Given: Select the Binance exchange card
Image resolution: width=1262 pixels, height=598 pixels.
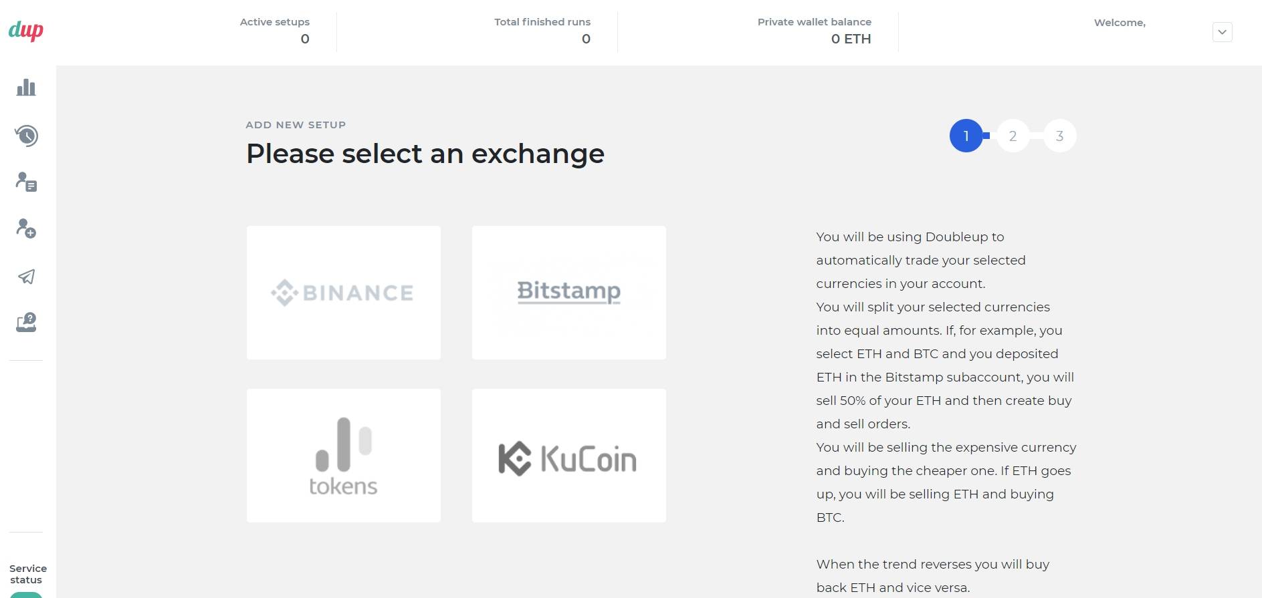Looking at the screenshot, I should [x=344, y=293].
